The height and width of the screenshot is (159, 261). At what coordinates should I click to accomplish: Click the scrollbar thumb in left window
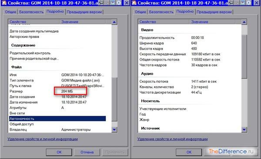click(x=114, y=99)
